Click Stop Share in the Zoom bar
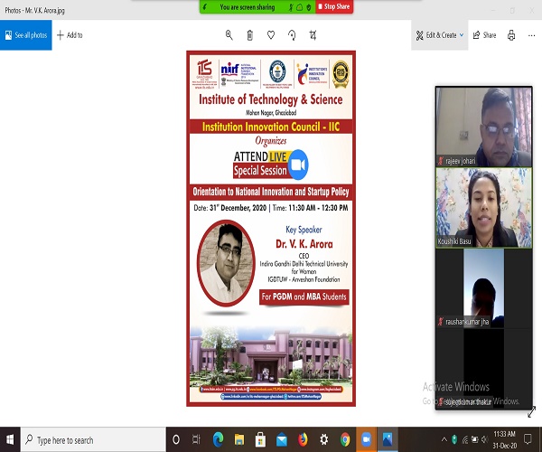The height and width of the screenshot is (452, 542). [334, 6]
